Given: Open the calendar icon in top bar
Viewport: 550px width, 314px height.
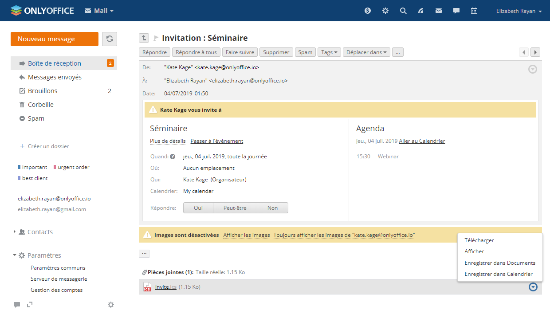Looking at the screenshot, I should point(474,11).
